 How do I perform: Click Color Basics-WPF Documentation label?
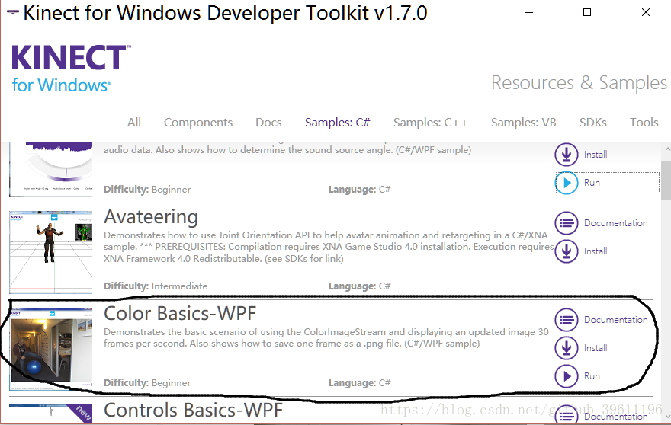[x=616, y=320]
